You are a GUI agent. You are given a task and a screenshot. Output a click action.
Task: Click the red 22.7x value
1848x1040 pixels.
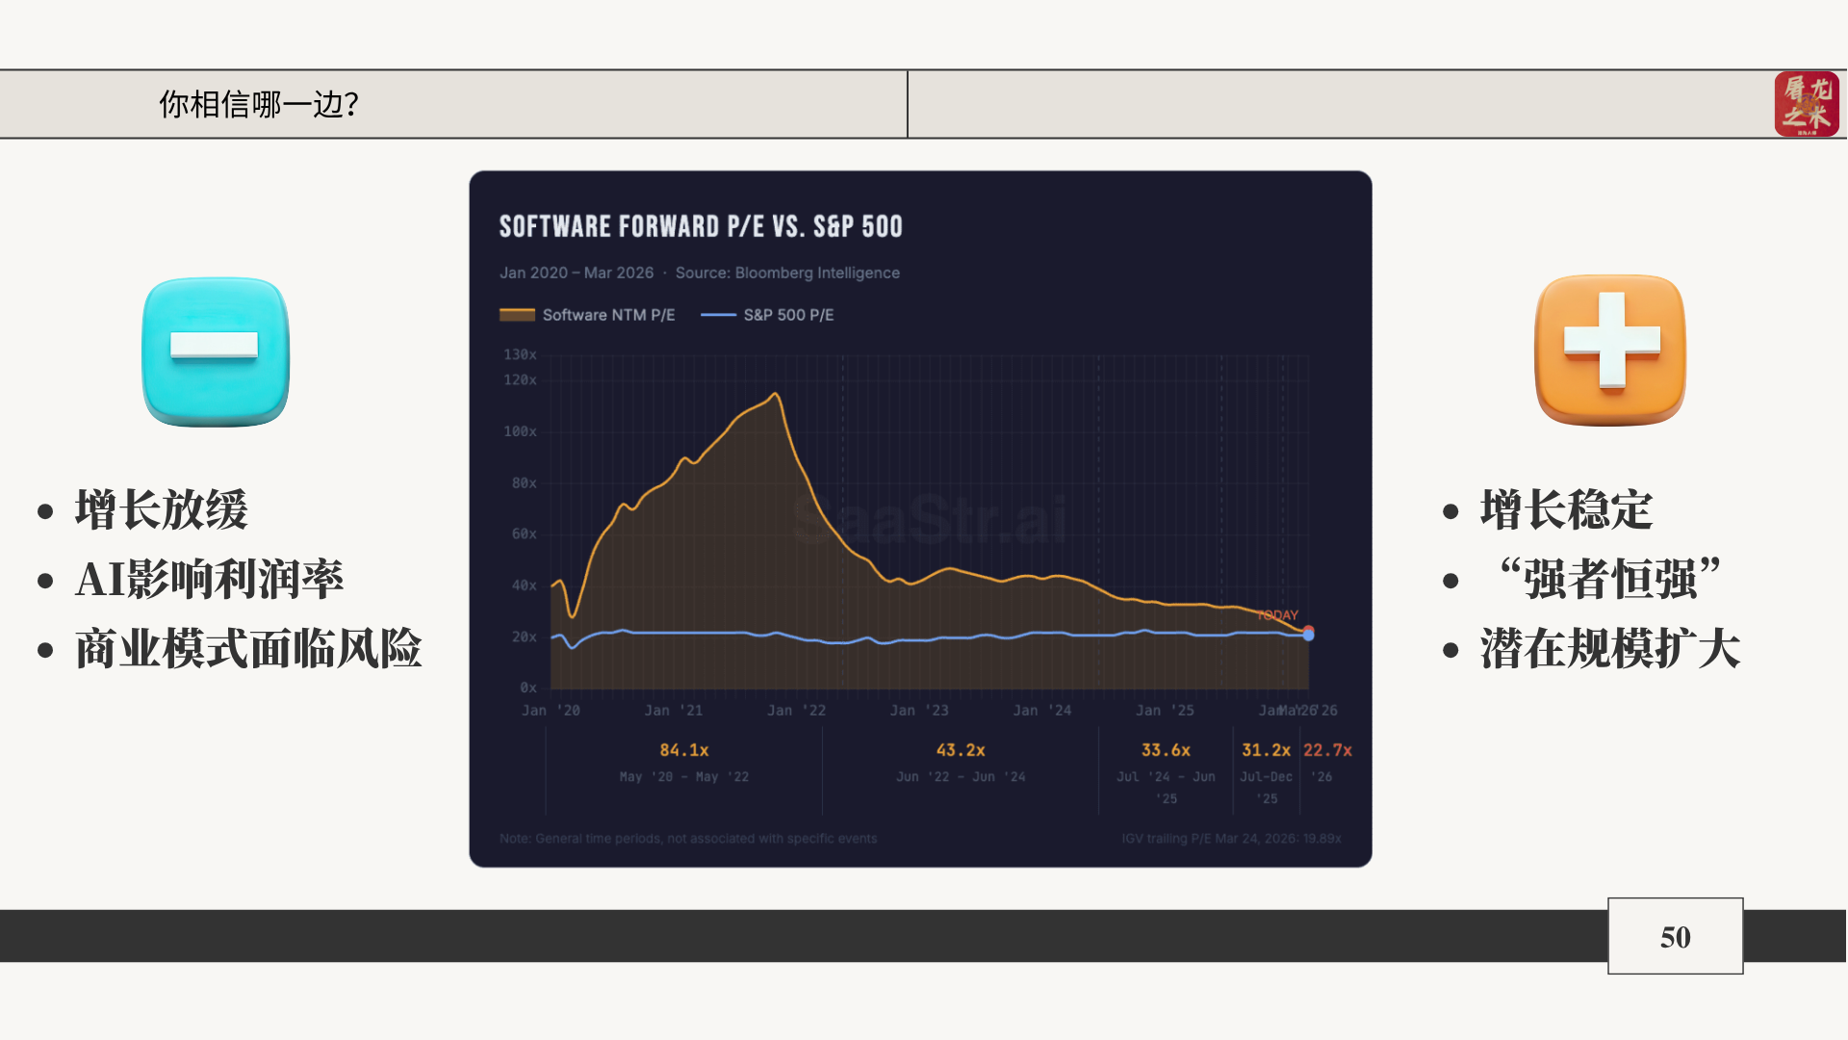click(1327, 750)
